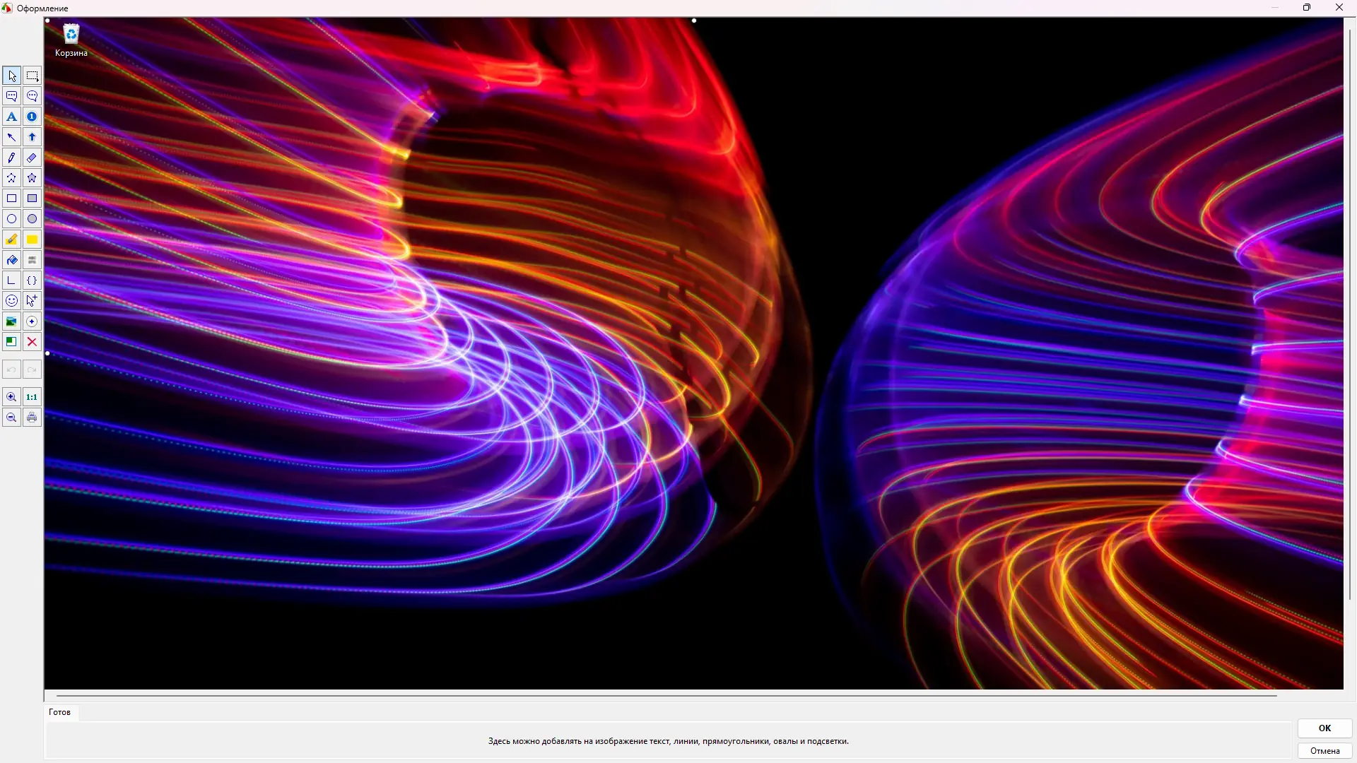Select the outlined rectangle shape tool
This screenshot has width=1357, height=763.
11,199
